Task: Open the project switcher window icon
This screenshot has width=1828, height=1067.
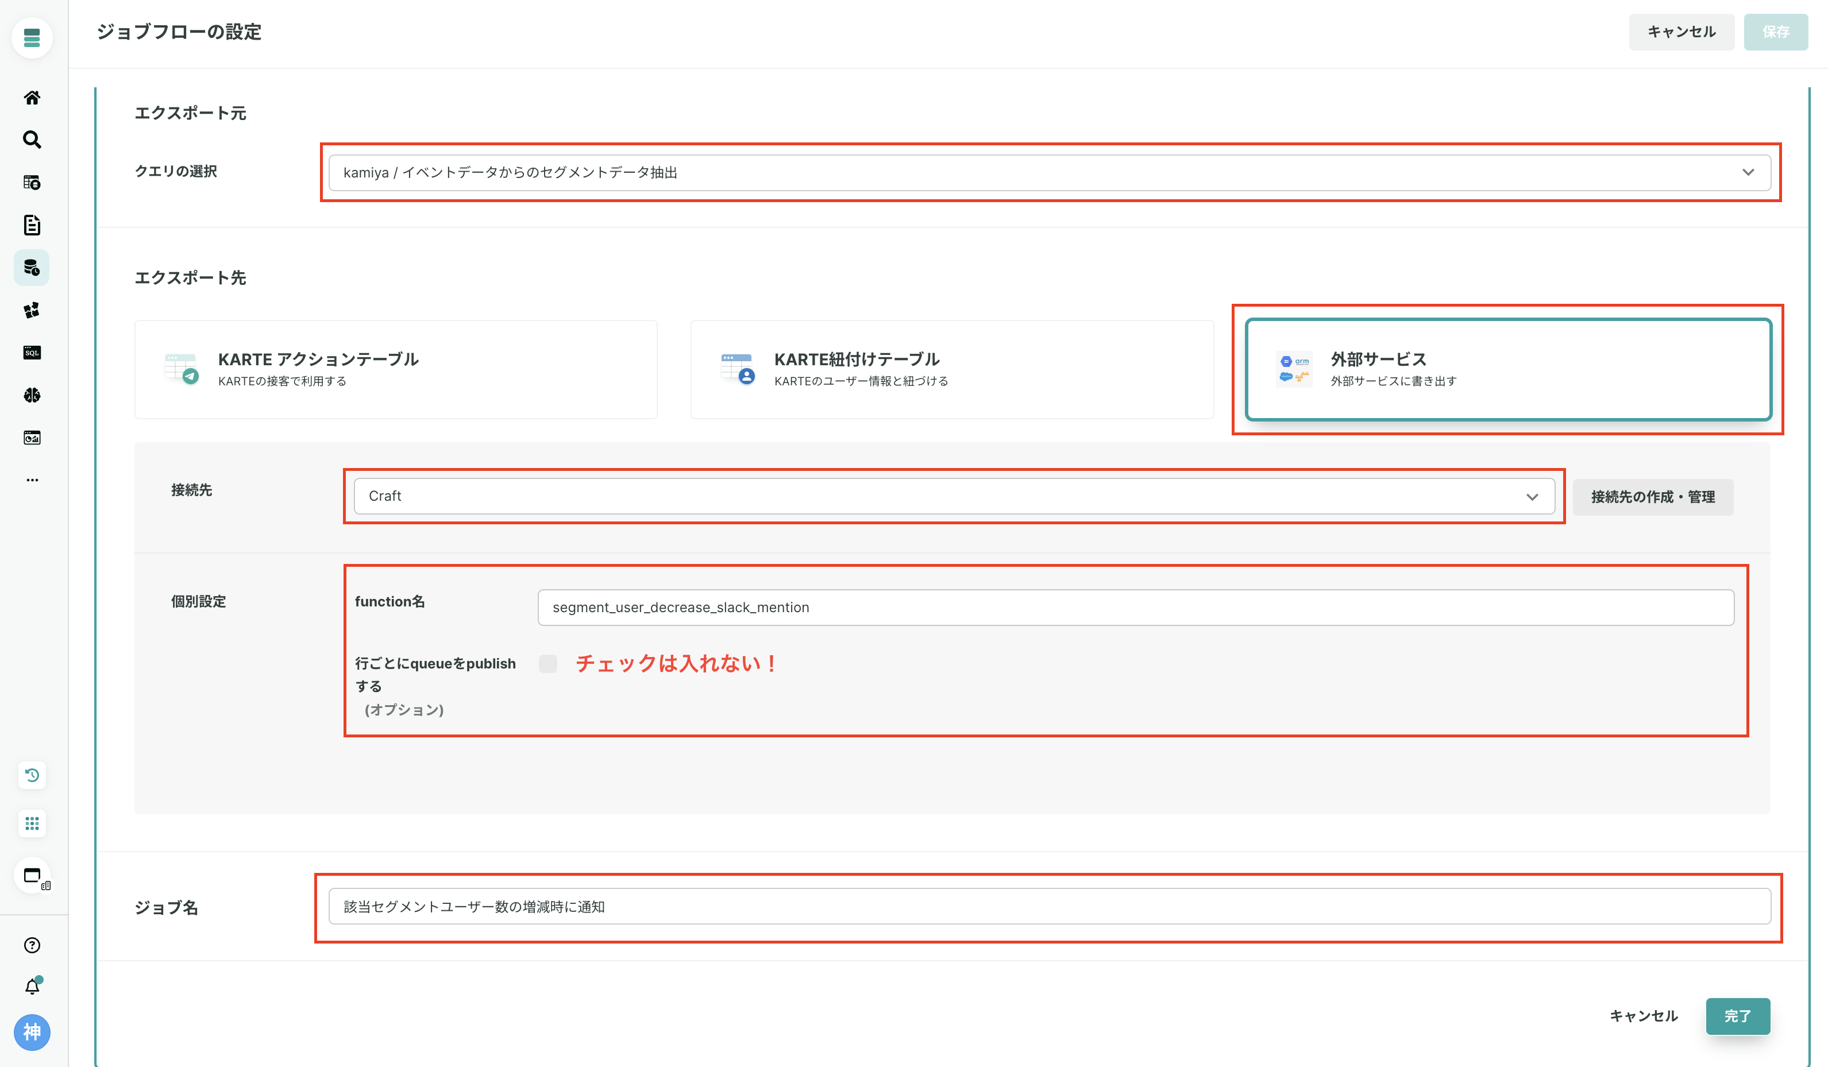Action: [33, 876]
